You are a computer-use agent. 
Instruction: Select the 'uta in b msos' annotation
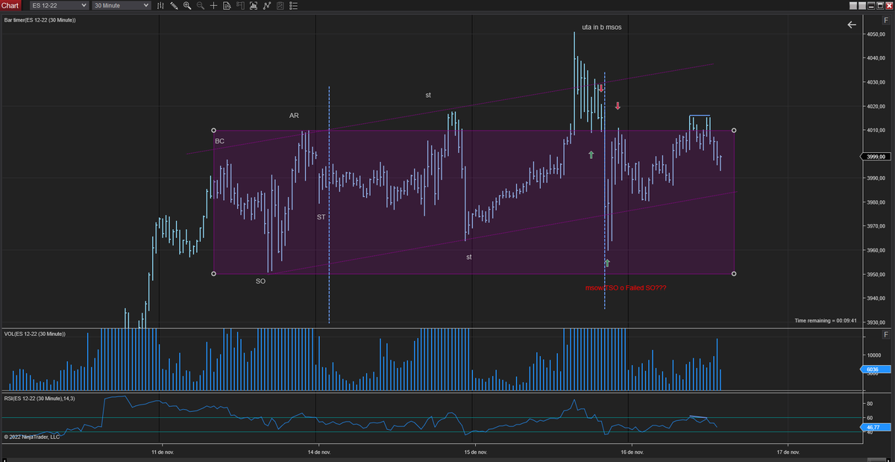coord(601,27)
